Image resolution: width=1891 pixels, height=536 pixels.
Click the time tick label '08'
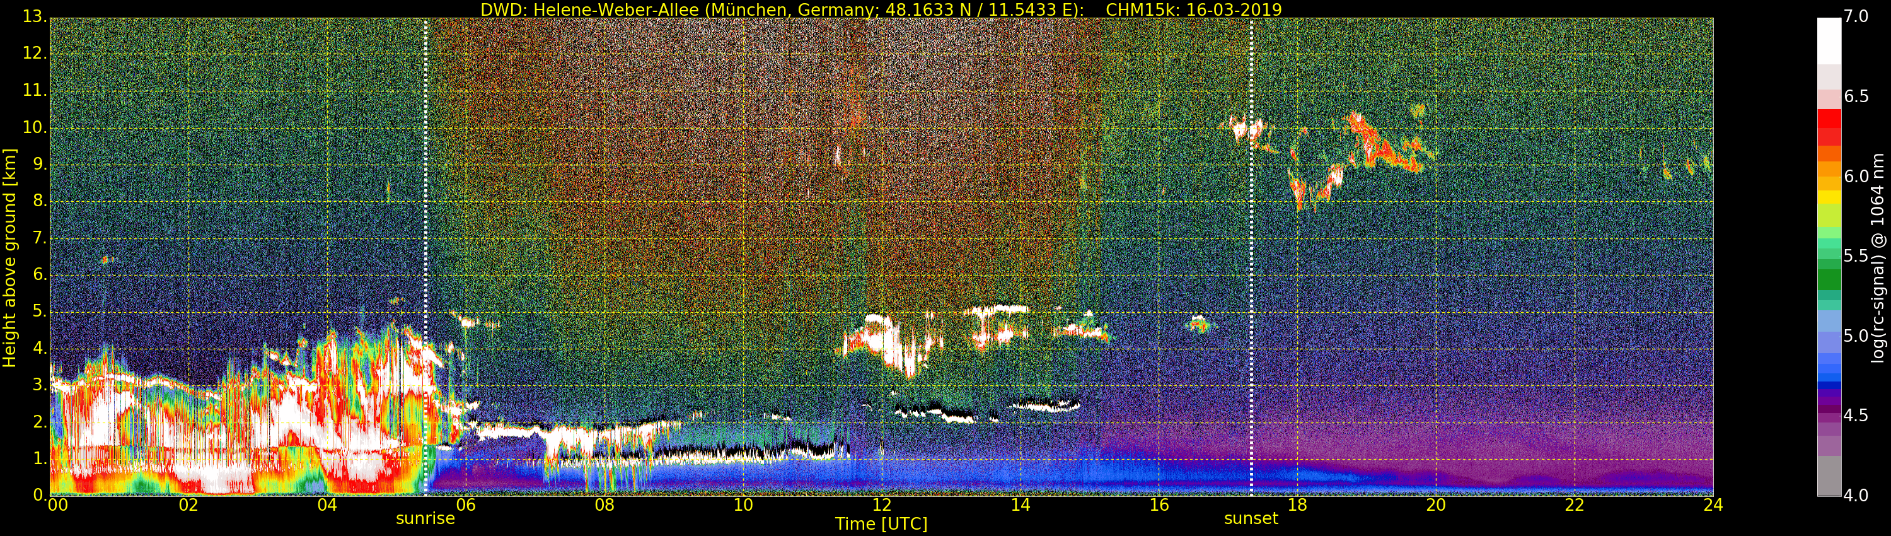pyautogui.click(x=604, y=505)
